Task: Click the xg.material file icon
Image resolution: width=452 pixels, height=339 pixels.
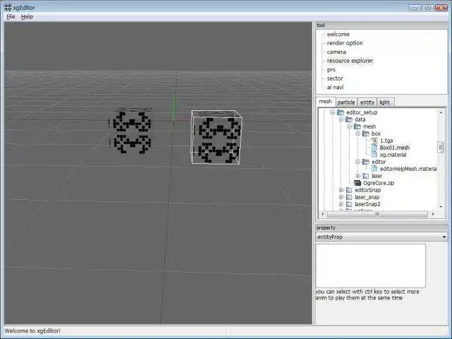Action: click(374, 155)
